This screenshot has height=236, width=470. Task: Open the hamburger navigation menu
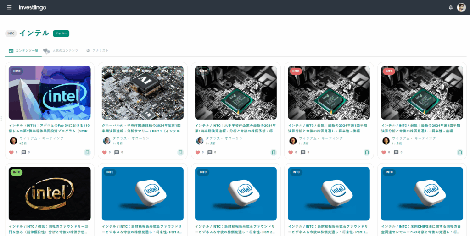click(x=9, y=7)
